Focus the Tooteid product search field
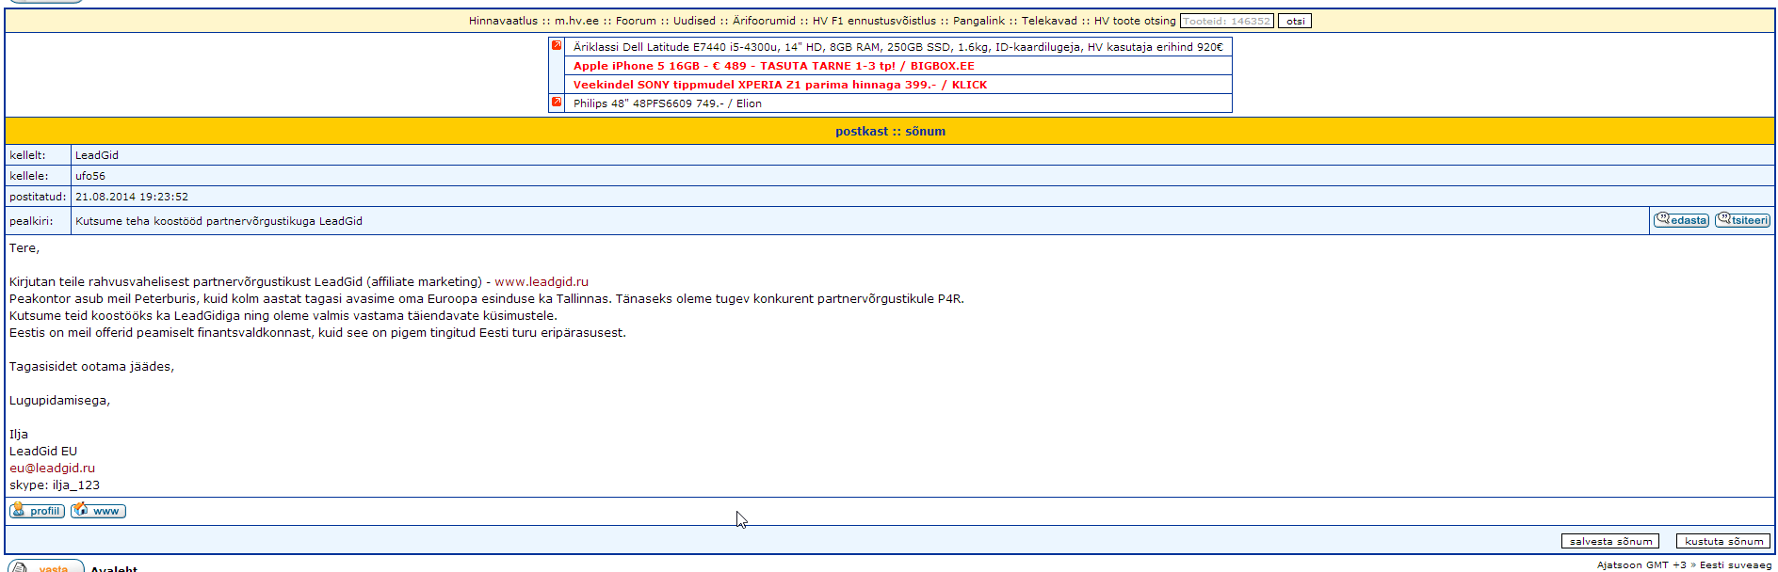Screen dimensions: 1778x572 [x=1227, y=21]
